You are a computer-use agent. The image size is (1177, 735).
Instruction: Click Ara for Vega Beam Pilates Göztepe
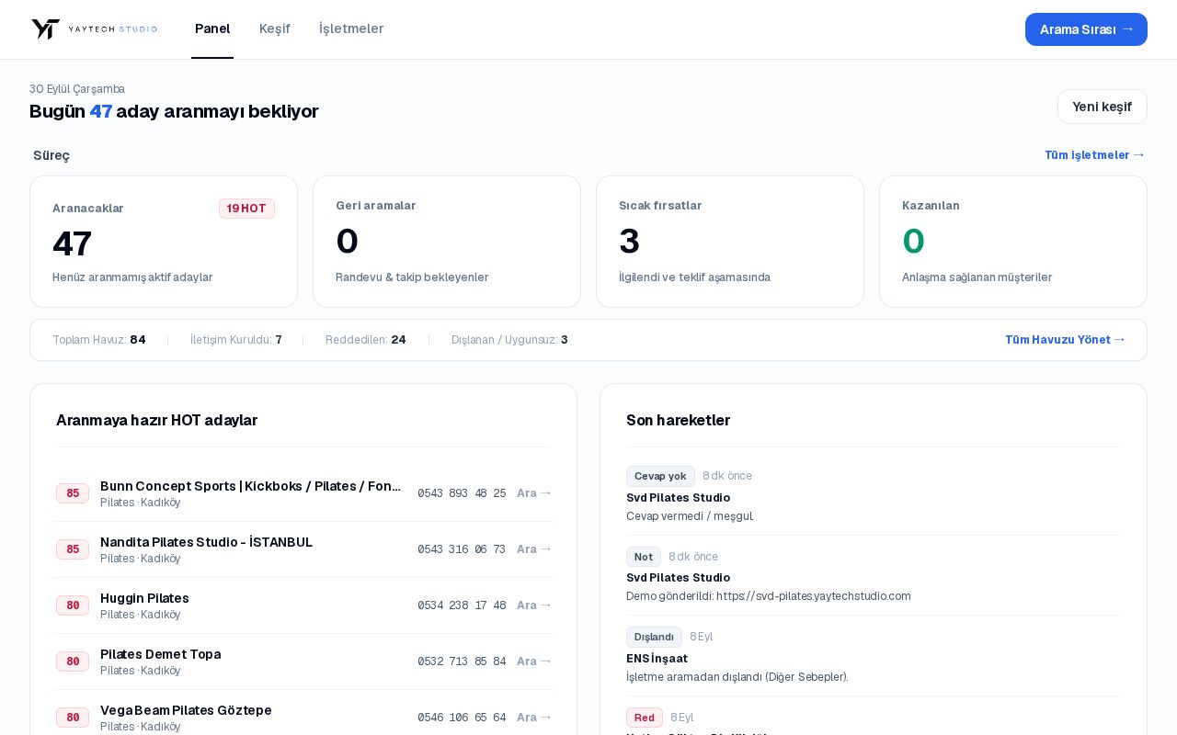coord(534,718)
